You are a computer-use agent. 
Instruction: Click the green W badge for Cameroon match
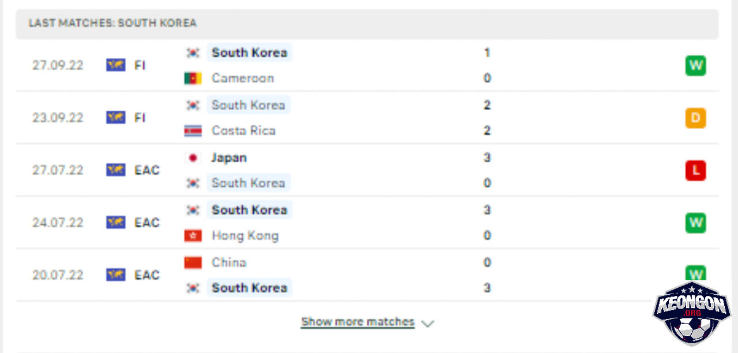click(695, 65)
